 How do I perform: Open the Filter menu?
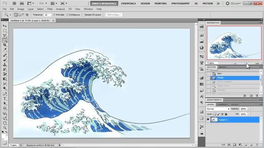(x=50, y=9)
